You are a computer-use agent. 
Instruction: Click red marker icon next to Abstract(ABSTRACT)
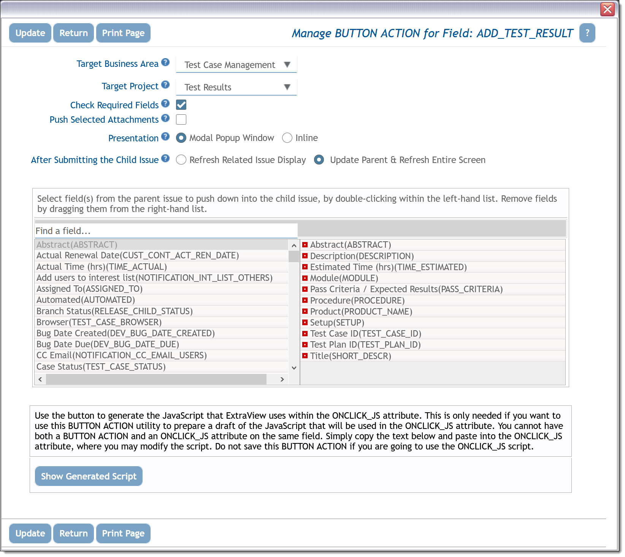click(305, 245)
